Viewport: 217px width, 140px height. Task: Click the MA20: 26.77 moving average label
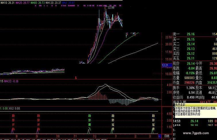[23, 3]
